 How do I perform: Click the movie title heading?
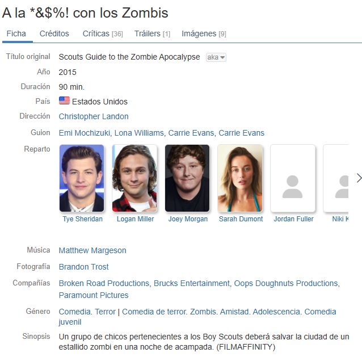click(85, 12)
